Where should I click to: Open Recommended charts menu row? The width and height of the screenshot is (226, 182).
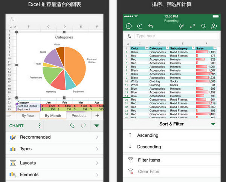(54, 137)
